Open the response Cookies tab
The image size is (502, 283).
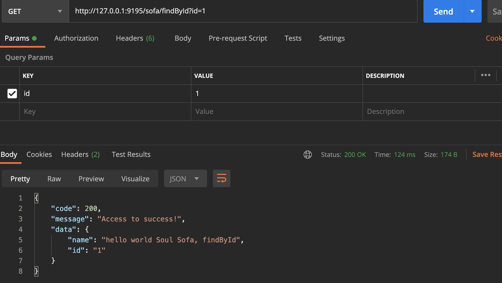(39, 155)
